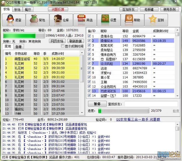Sort crops by 成熟计时 header
This screenshot has width=182, height=161.
pos(65,54)
